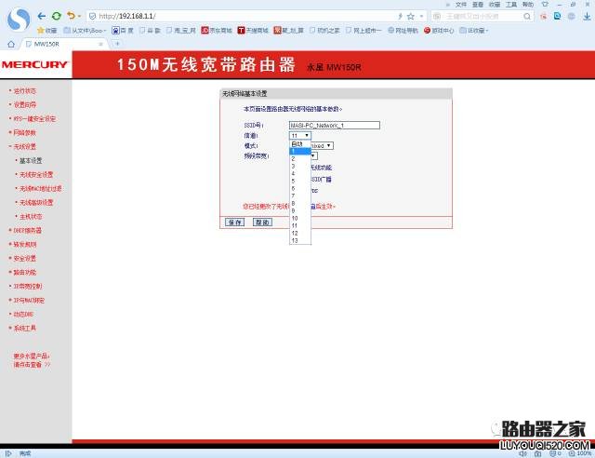This screenshot has height=458, width=595.
Task: Select channel 1 in the list
Action: pyautogui.click(x=299, y=152)
